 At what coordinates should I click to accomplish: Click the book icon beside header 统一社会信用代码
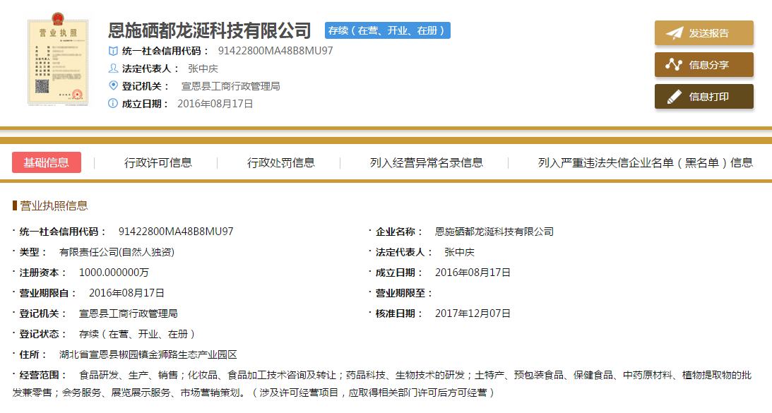point(113,51)
